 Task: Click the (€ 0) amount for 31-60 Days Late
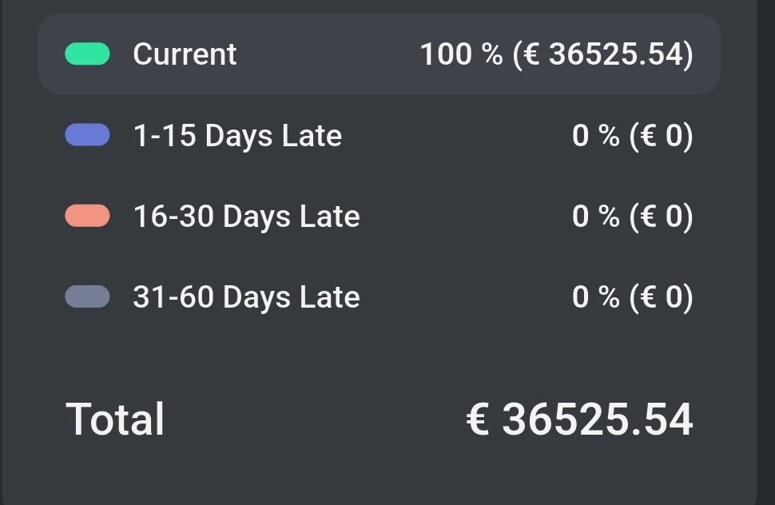(x=662, y=297)
